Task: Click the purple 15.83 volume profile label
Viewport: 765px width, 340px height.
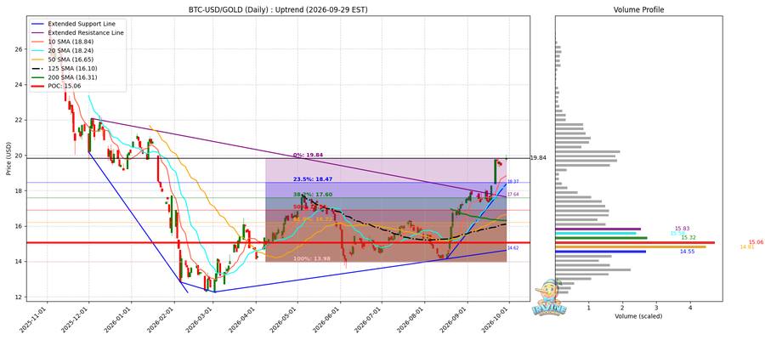Action: click(x=682, y=229)
